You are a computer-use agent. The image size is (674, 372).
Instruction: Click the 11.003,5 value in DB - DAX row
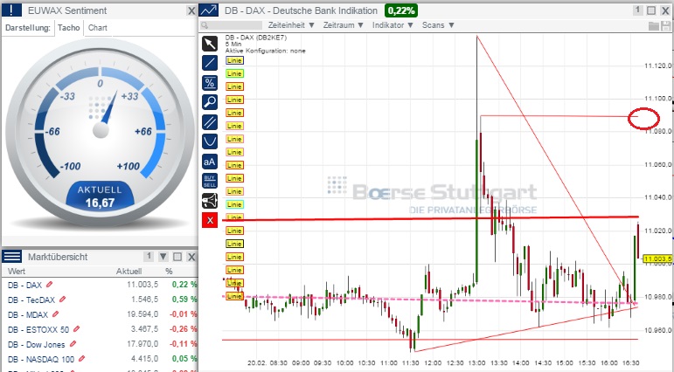142,285
